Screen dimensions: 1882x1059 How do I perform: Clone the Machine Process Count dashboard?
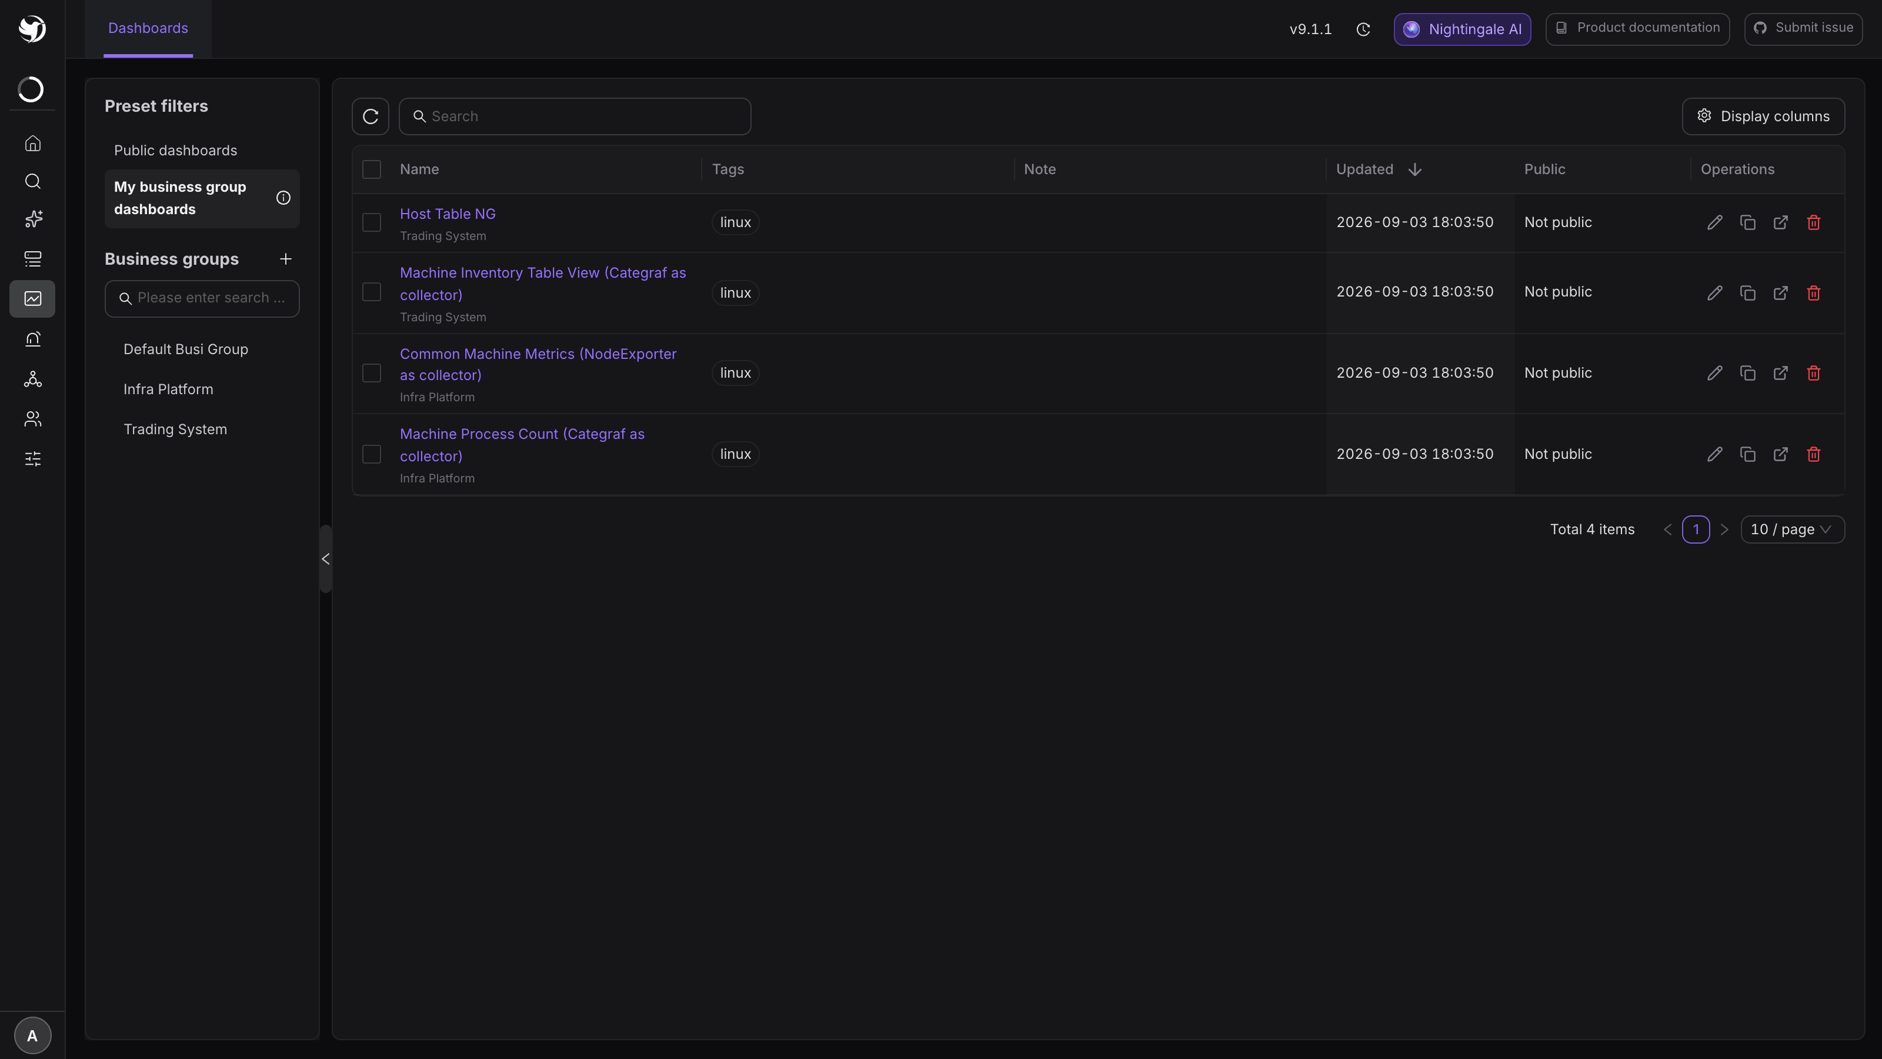[1747, 455]
